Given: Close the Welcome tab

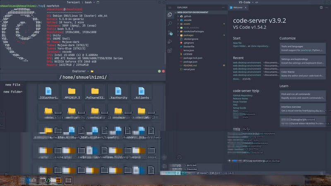Looking at the screenshot, I should pos(245,7).
